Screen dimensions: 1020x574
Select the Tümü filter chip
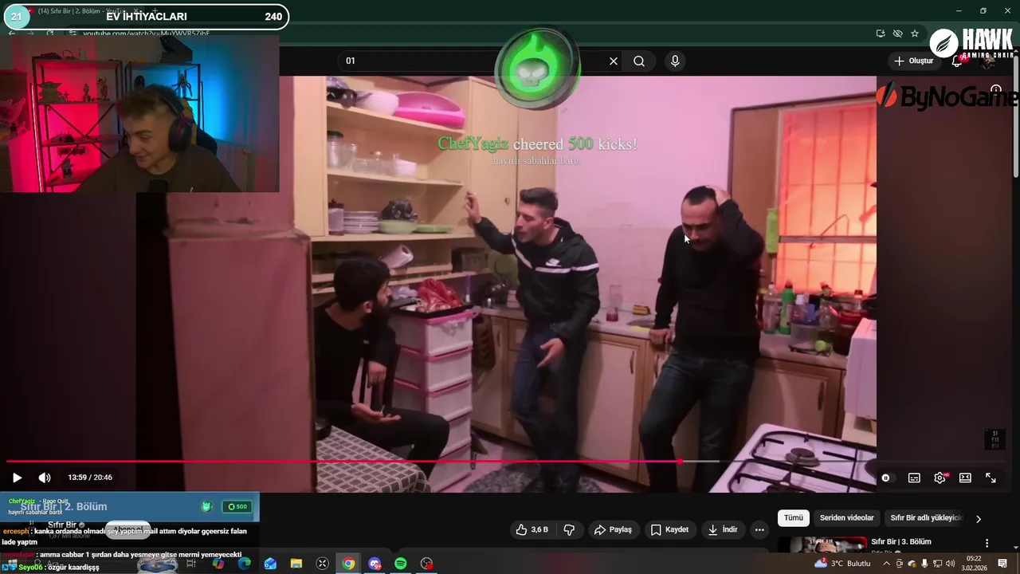[794, 518]
